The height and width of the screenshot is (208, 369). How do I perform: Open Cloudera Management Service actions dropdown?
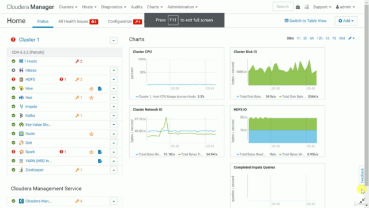click(x=114, y=201)
